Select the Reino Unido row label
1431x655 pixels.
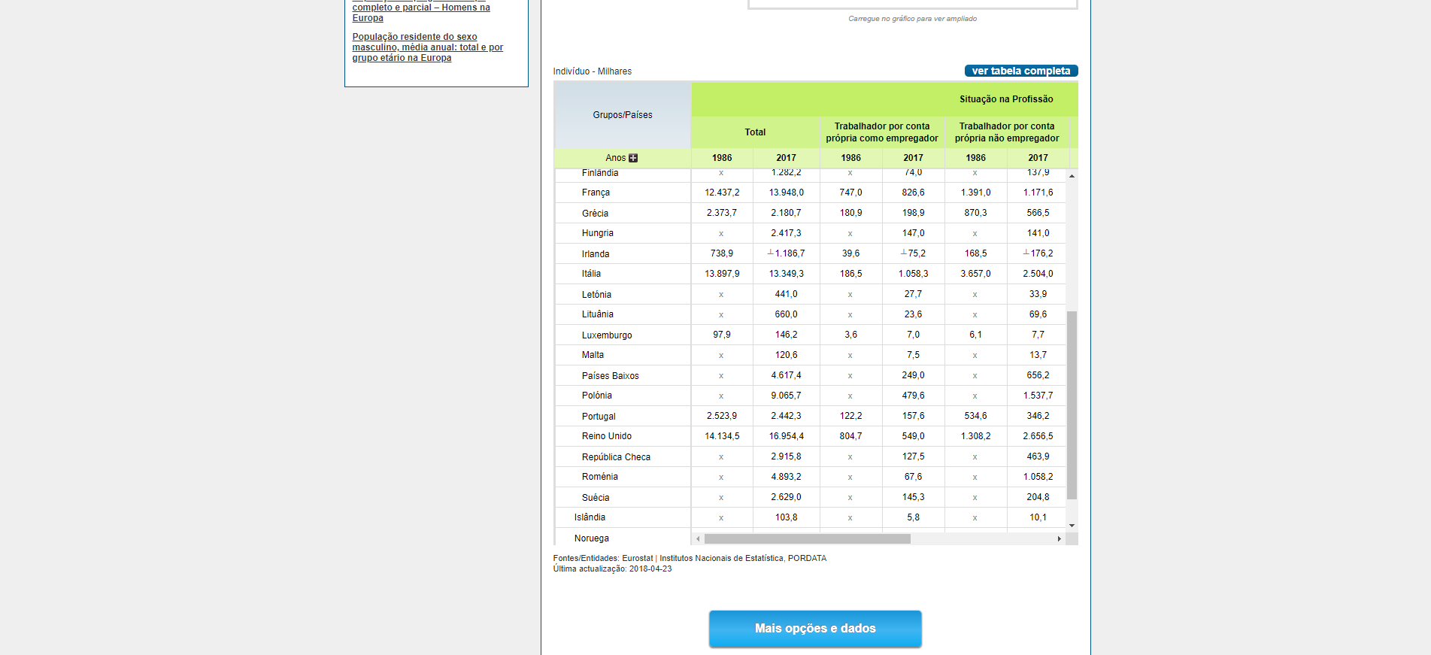click(x=606, y=436)
